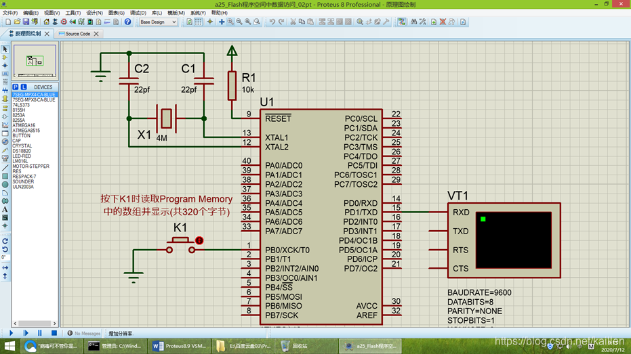Toggle the wire autorouter icon
Screen dimensions: 631x354
click(402, 22)
